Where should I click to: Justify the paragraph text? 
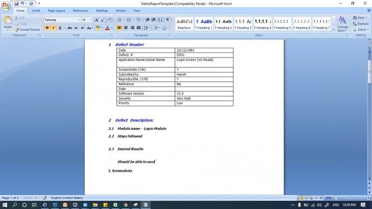tap(138, 28)
